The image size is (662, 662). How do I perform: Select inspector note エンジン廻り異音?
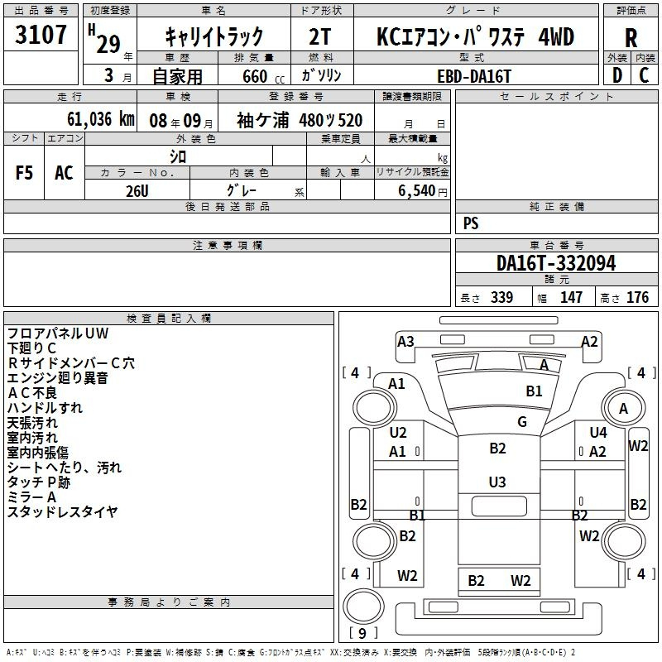(57, 378)
